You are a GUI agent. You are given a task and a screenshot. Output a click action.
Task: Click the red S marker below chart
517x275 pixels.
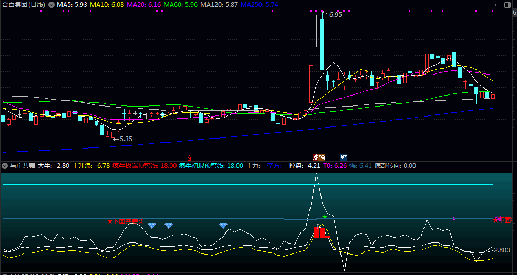[x=189, y=157]
